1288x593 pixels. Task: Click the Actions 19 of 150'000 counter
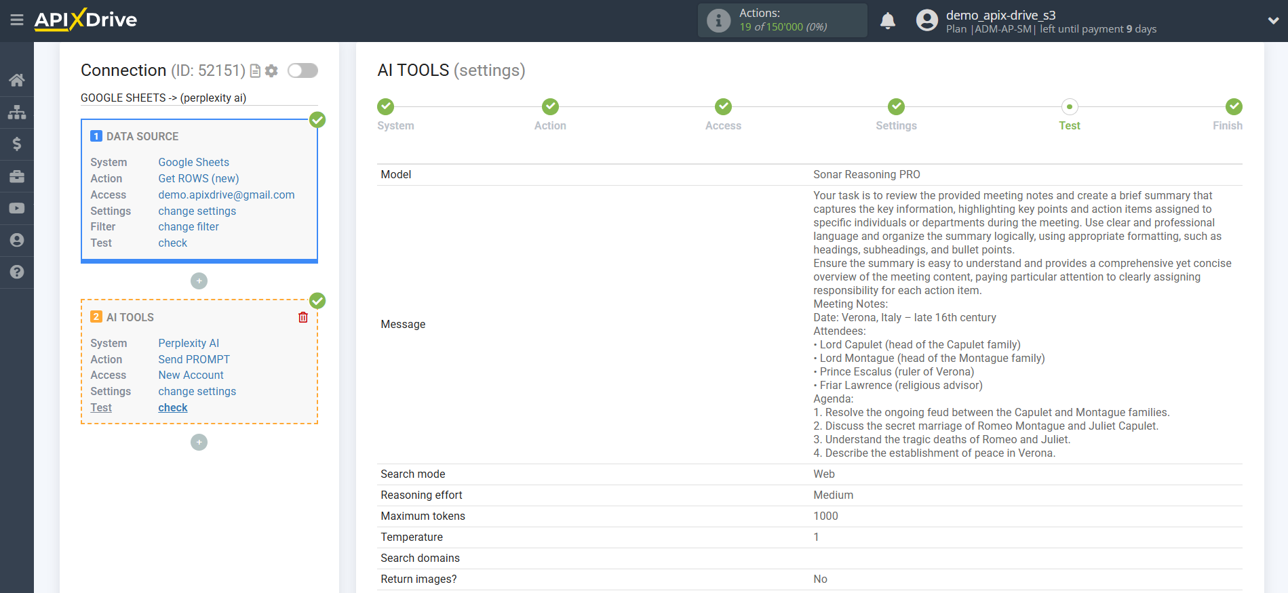click(783, 20)
